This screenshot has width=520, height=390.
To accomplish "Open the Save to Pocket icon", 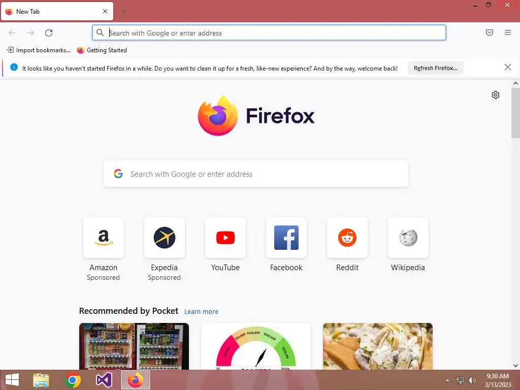I will [489, 32].
